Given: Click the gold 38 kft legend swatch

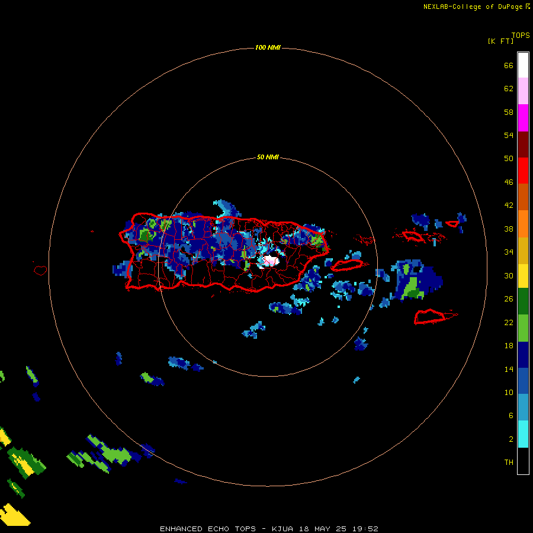Looking at the screenshot, I should [x=523, y=251].
